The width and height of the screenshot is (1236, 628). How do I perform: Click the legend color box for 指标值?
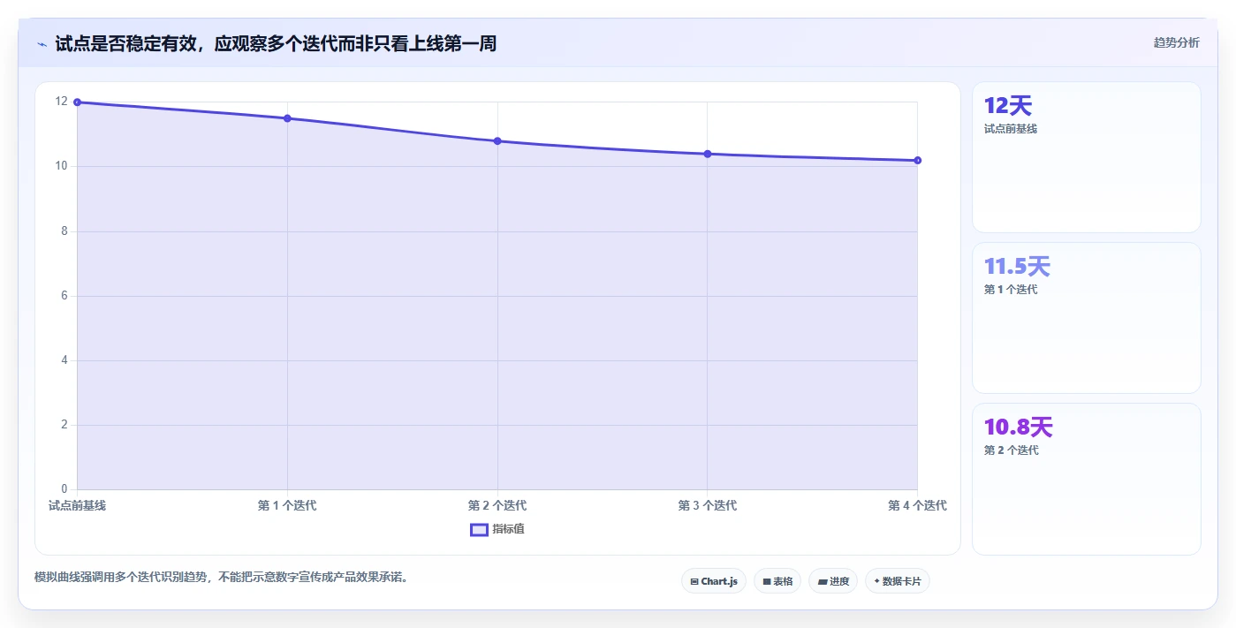point(479,529)
